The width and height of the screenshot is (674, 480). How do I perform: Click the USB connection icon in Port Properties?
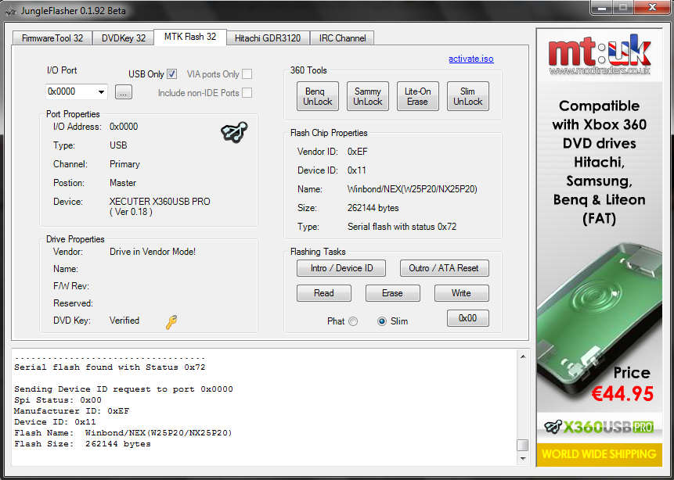click(x=234, y=132)
